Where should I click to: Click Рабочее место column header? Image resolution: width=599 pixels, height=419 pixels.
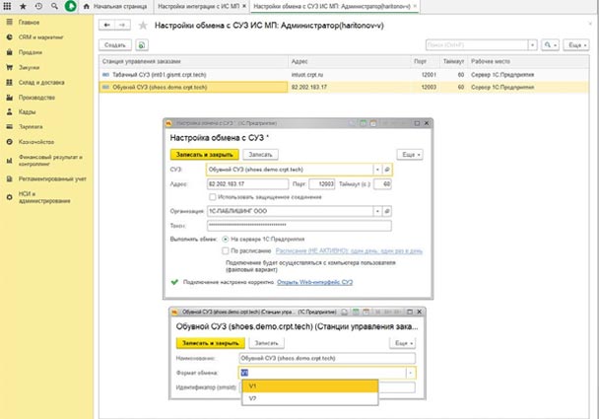pos(528,61)
